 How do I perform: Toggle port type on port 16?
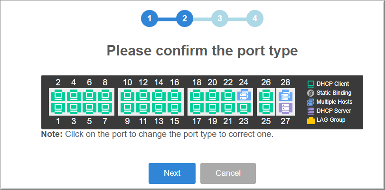(x=175, y=95)
